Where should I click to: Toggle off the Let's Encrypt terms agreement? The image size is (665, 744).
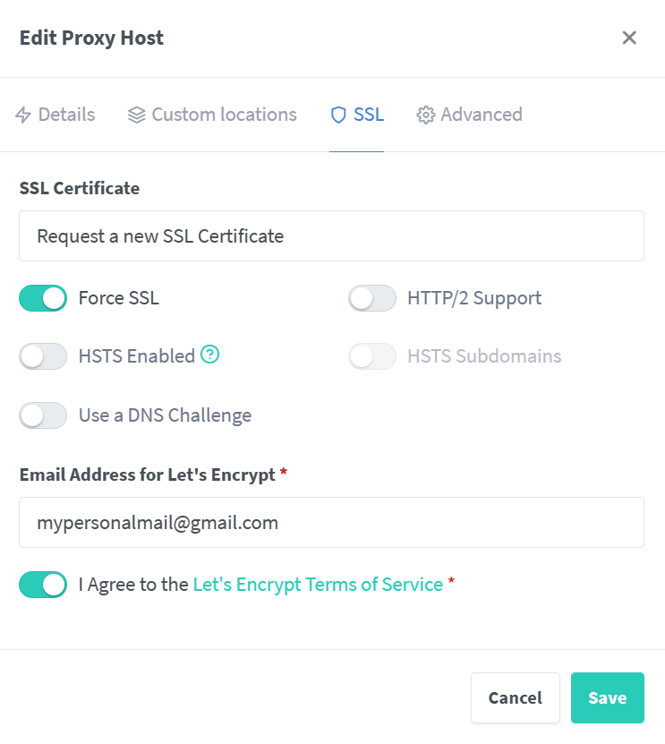(x=43, y=584)
